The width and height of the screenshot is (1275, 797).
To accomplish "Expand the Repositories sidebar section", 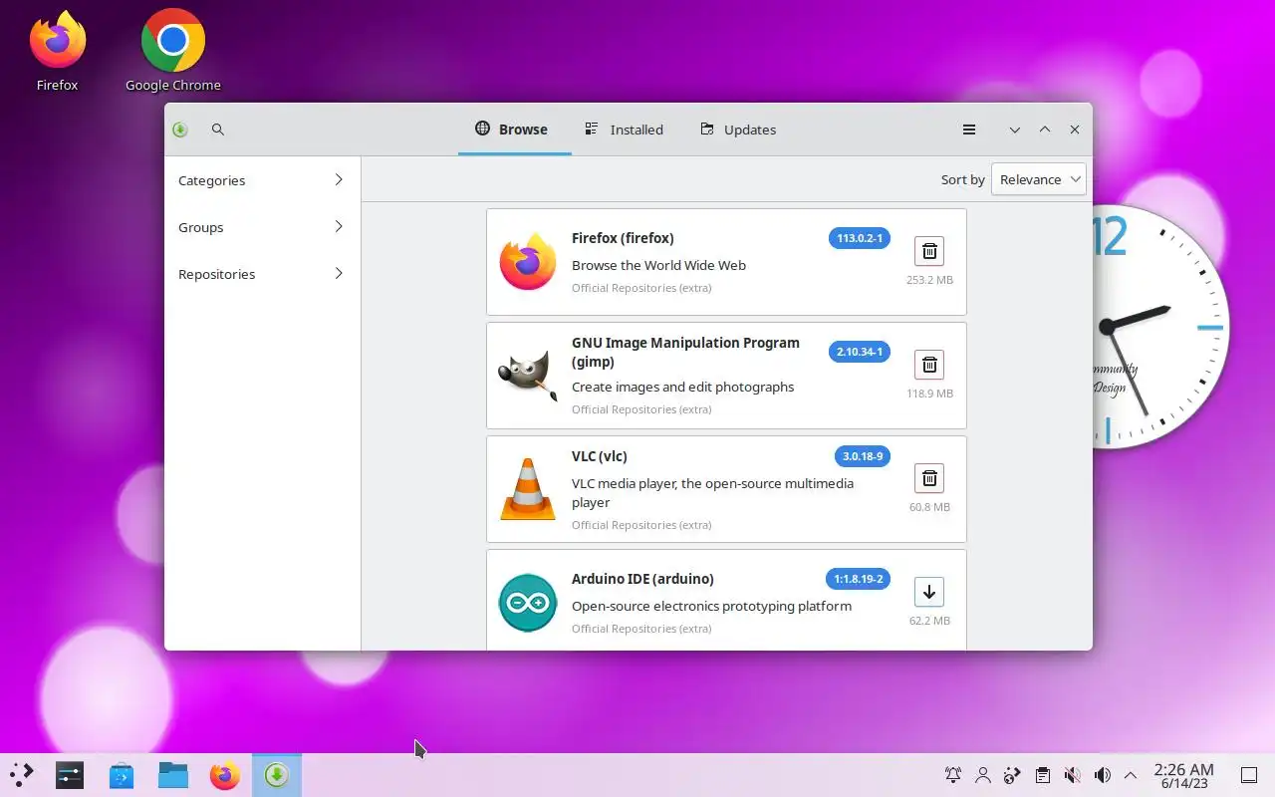I will click(262, 274).
